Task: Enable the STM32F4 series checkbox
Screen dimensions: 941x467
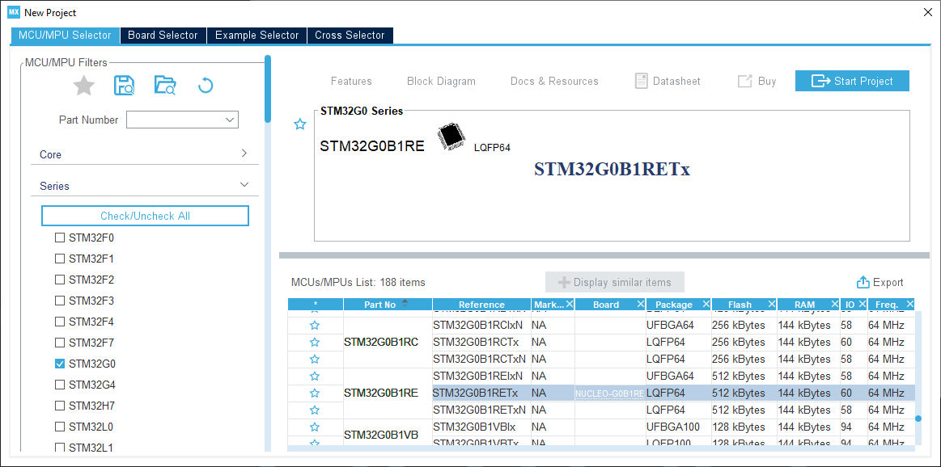Action: point(60,322)
